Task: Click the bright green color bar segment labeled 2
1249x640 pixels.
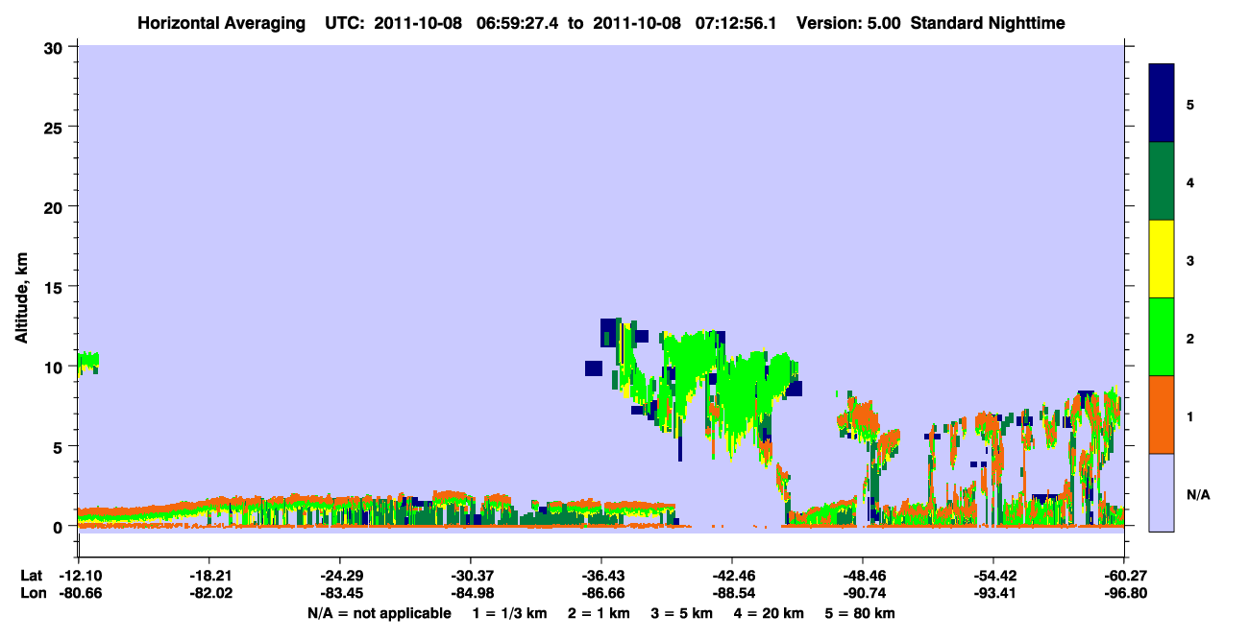Action: pos(1162,337)
